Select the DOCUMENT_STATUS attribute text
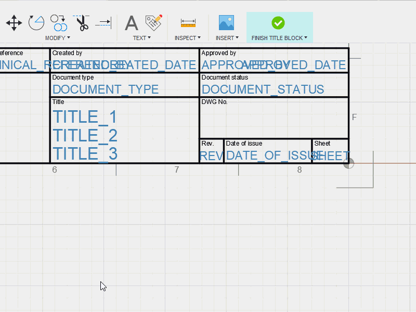Screen dimensions: 416x312 (x=263, y=89)
